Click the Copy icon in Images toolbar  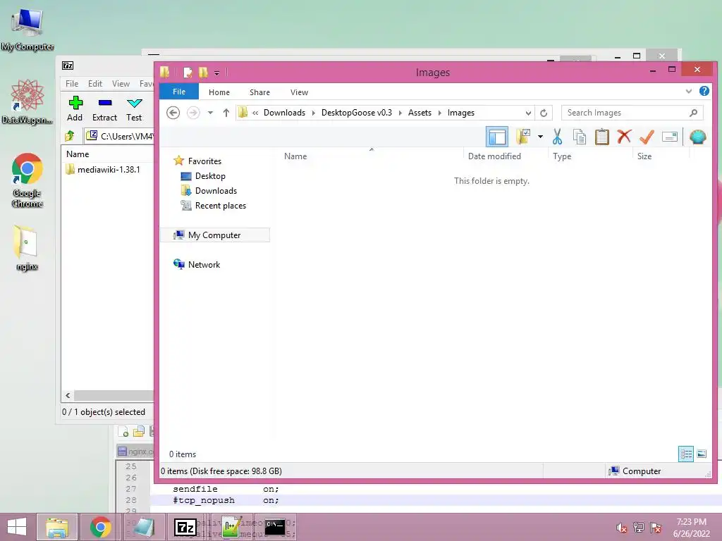pyautogui.click(x=580, y=137)
